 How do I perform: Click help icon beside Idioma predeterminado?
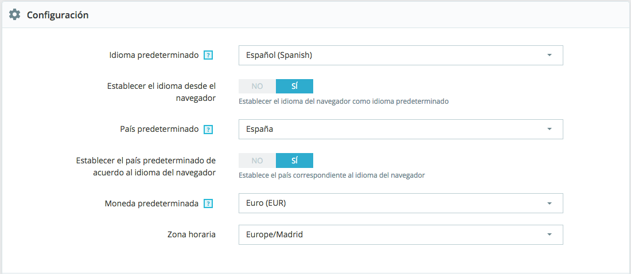pyautogui.click(x=209, y=56)
